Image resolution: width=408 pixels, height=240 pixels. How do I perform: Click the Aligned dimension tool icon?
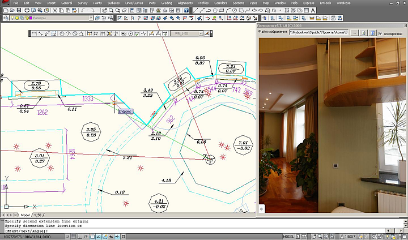point(41,33)
